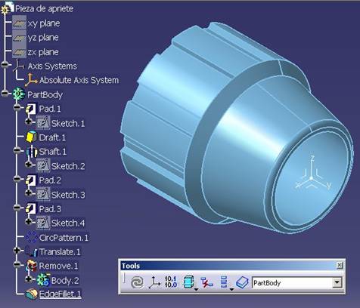Click the Sketch.4 label in tree
The width and height of the screenshot is (360, 308).
68,223
